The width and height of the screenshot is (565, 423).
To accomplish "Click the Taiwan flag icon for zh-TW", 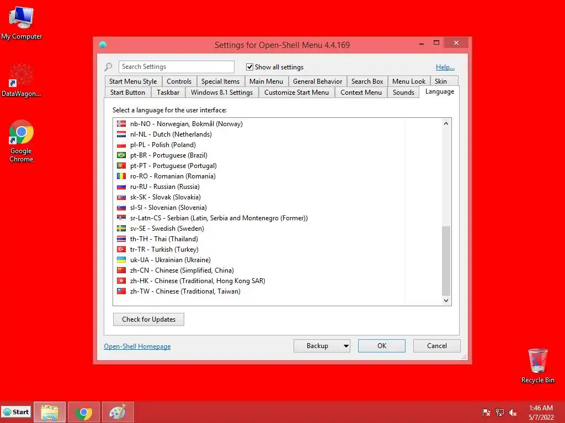I will pos(121,291).
